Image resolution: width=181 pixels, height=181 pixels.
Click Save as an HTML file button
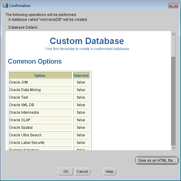click(x=157, y=160)
